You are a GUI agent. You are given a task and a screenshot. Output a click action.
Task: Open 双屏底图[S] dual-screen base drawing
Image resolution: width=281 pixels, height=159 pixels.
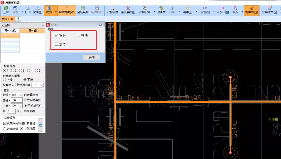pyautogui.click(x=269, y=10)
